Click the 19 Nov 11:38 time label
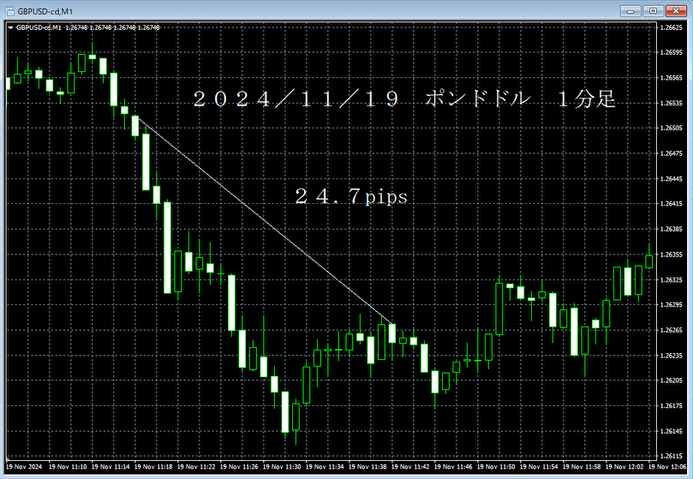 367,467
